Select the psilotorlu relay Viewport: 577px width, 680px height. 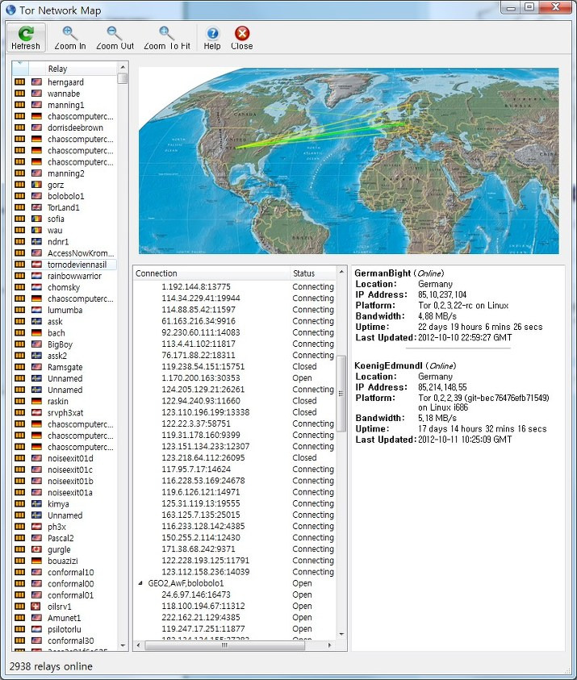coord(65,629)
